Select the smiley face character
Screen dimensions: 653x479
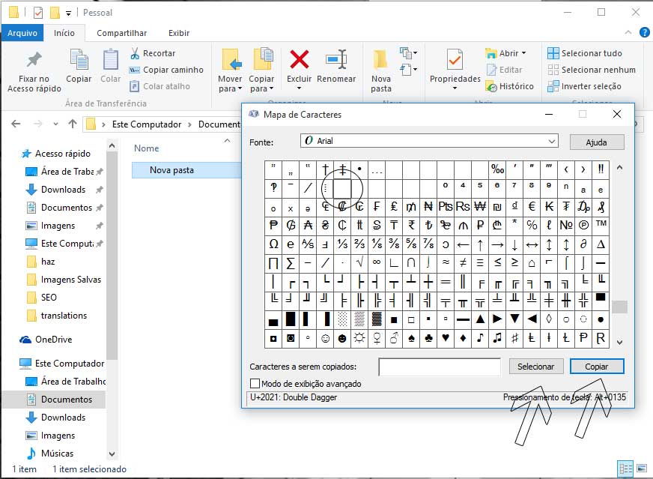[x=325, y=339]
